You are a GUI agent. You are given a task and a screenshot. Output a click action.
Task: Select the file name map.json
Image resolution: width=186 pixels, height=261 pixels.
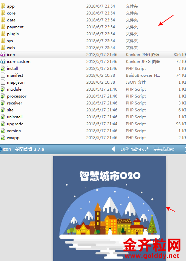[x=16, y=82]
